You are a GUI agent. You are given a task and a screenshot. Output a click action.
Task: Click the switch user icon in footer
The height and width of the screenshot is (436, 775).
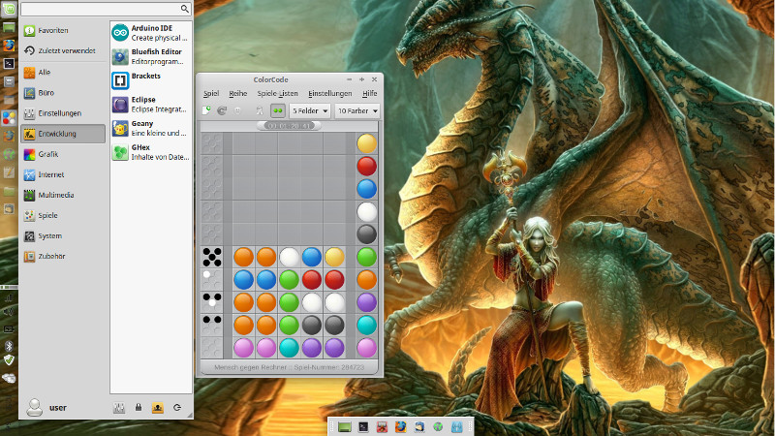tap(158, 408)
